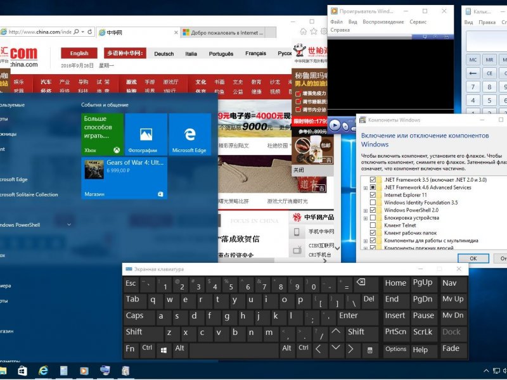Close the 中华网 browser tab
The height and width of the screenshot is (380, 507).
(x=176, y=32)
